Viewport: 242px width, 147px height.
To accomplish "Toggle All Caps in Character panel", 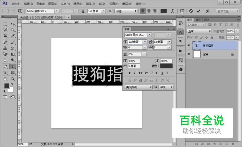I will [x=140, y=73].
